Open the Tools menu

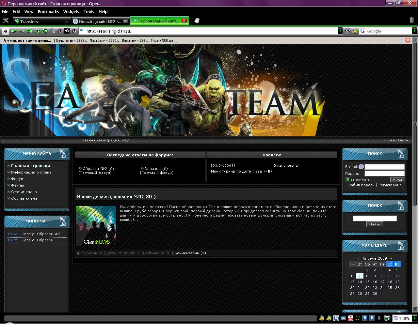tap(89, 11)
